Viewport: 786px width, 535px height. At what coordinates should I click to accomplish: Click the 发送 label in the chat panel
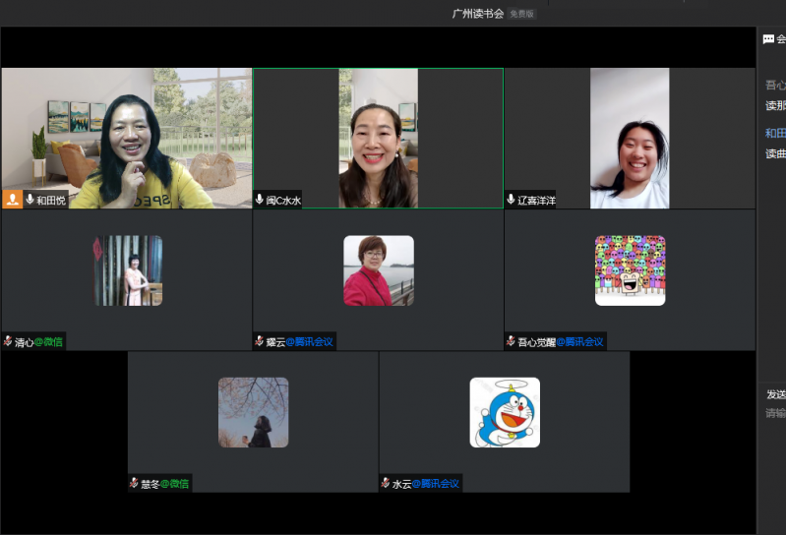click(x=775, y=394)
